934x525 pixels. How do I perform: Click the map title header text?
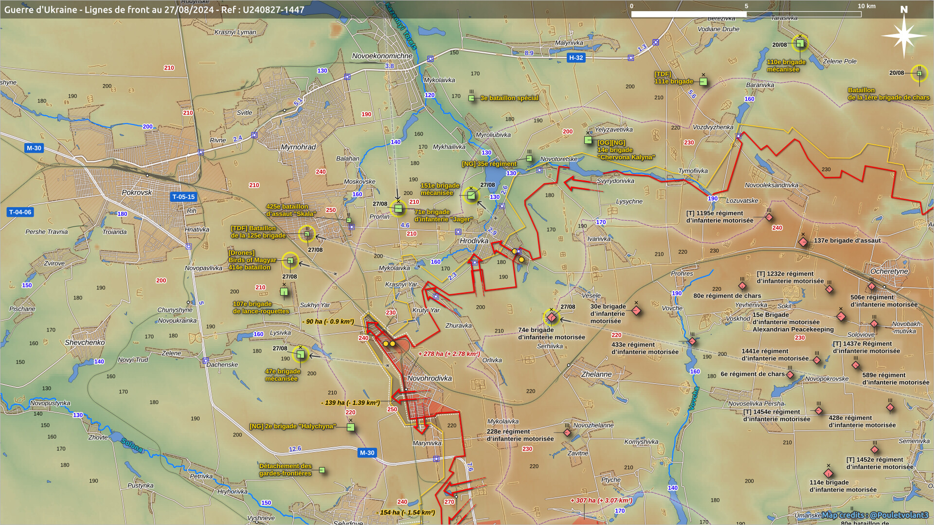[x=154, y=10]
